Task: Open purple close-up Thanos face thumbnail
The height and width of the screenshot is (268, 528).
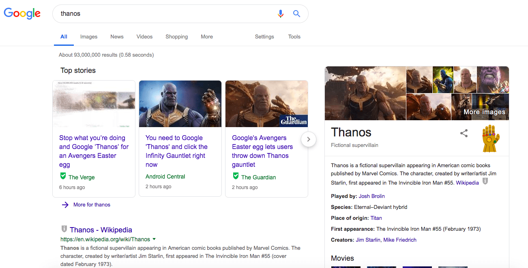Action: [x=493, y=80]
